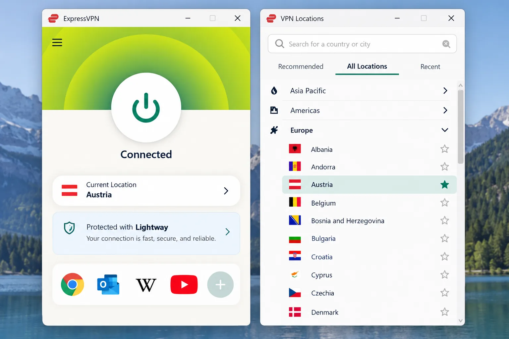Select Andorra flag icon
This screenshot has height=339, width=509.
295,167
